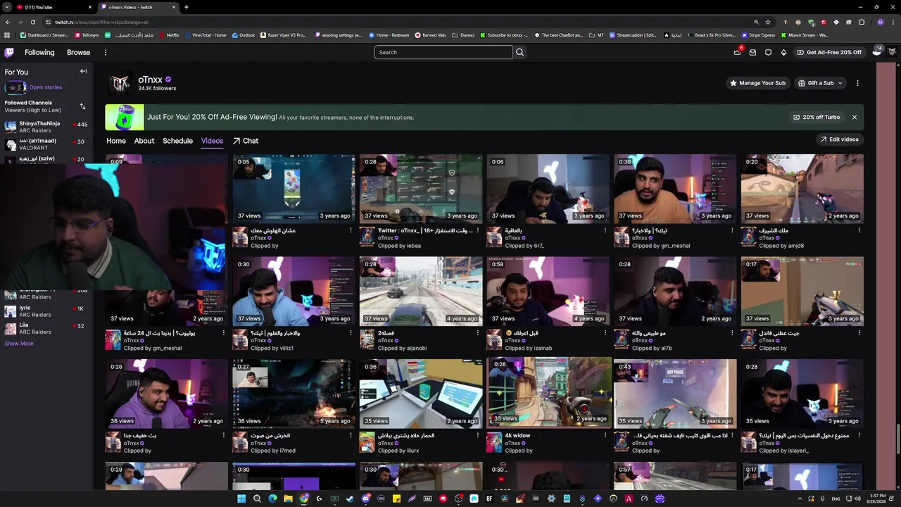Open the channel Chat pop-out tab
901x507 pixels.
click(x=246, y=141)
